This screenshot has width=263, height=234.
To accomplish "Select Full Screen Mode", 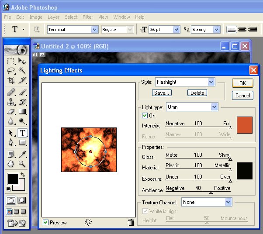I will (x=24, y=212).
